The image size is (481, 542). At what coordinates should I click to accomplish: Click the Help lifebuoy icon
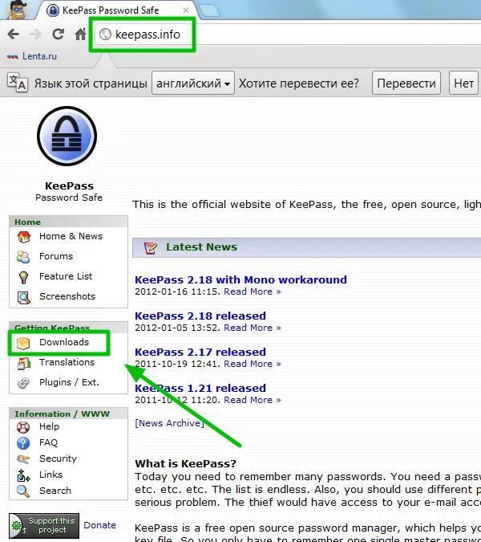pyautogui.click(x=23, y=428)
